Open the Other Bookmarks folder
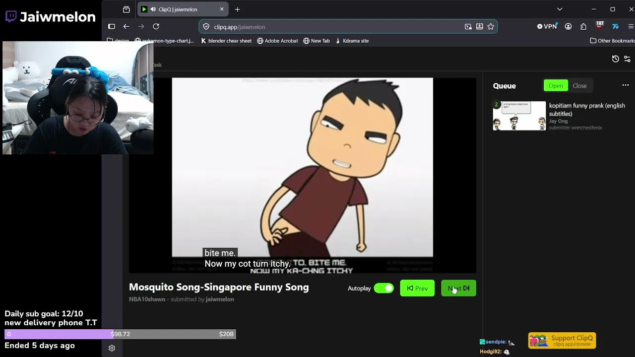This screenshot has height=357, width=635. 612,41
